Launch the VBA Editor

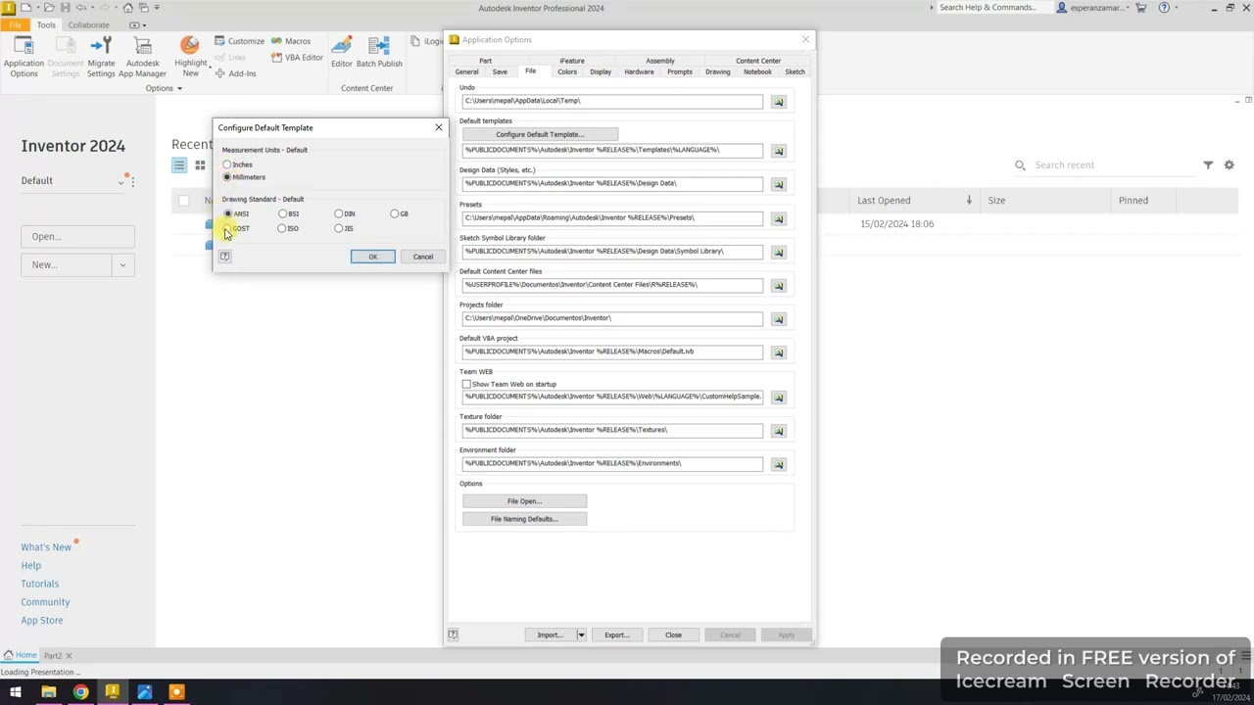[x=296, y=57]
